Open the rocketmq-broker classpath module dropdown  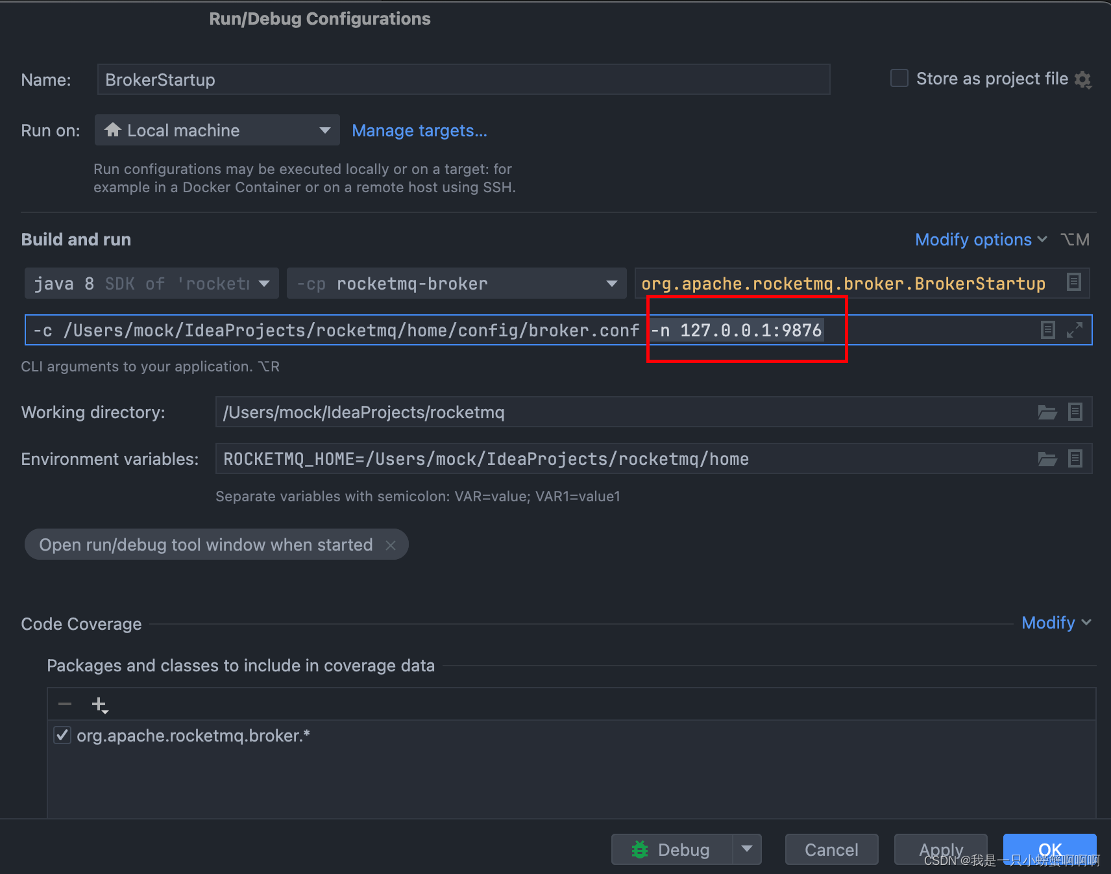tap(611, 283)
